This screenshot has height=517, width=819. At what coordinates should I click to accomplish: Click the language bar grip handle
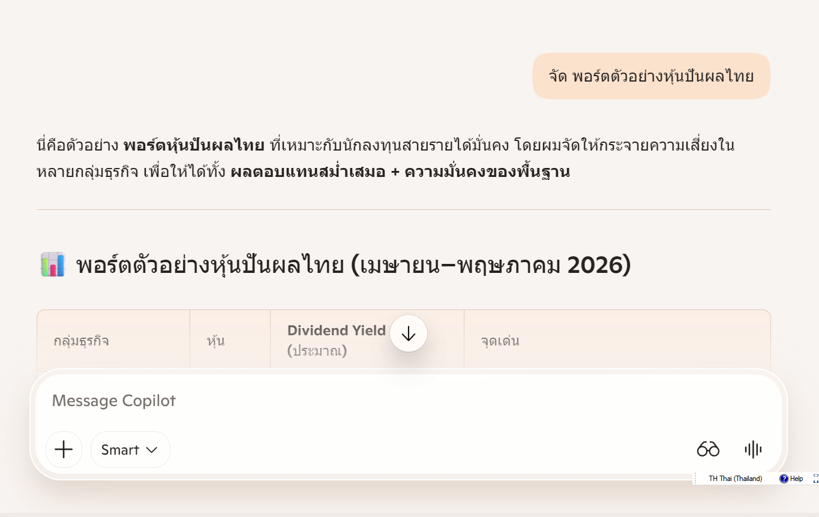click(x=695, y=479)
